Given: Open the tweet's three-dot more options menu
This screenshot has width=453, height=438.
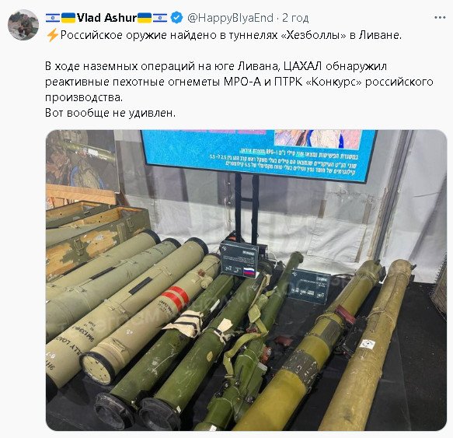Looking at the screenshot, I should pyautogui.click(x=440, y=18).
